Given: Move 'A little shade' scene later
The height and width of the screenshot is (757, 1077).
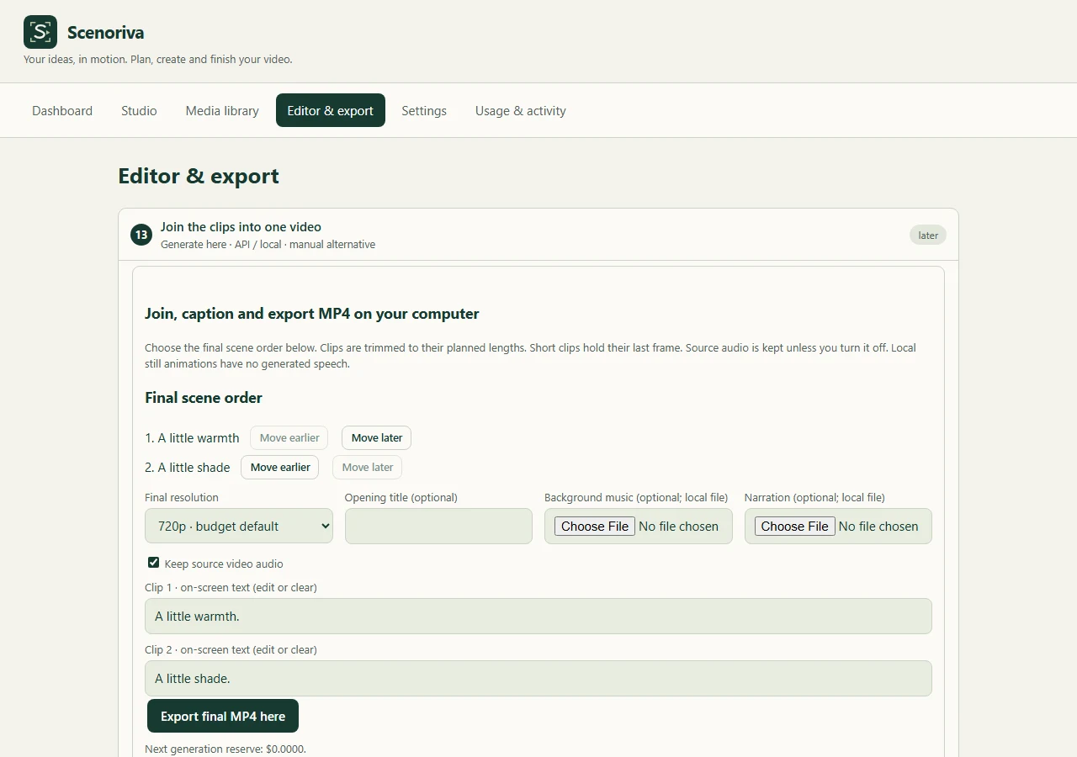Looking at the screenshot, I should point(368,467).
